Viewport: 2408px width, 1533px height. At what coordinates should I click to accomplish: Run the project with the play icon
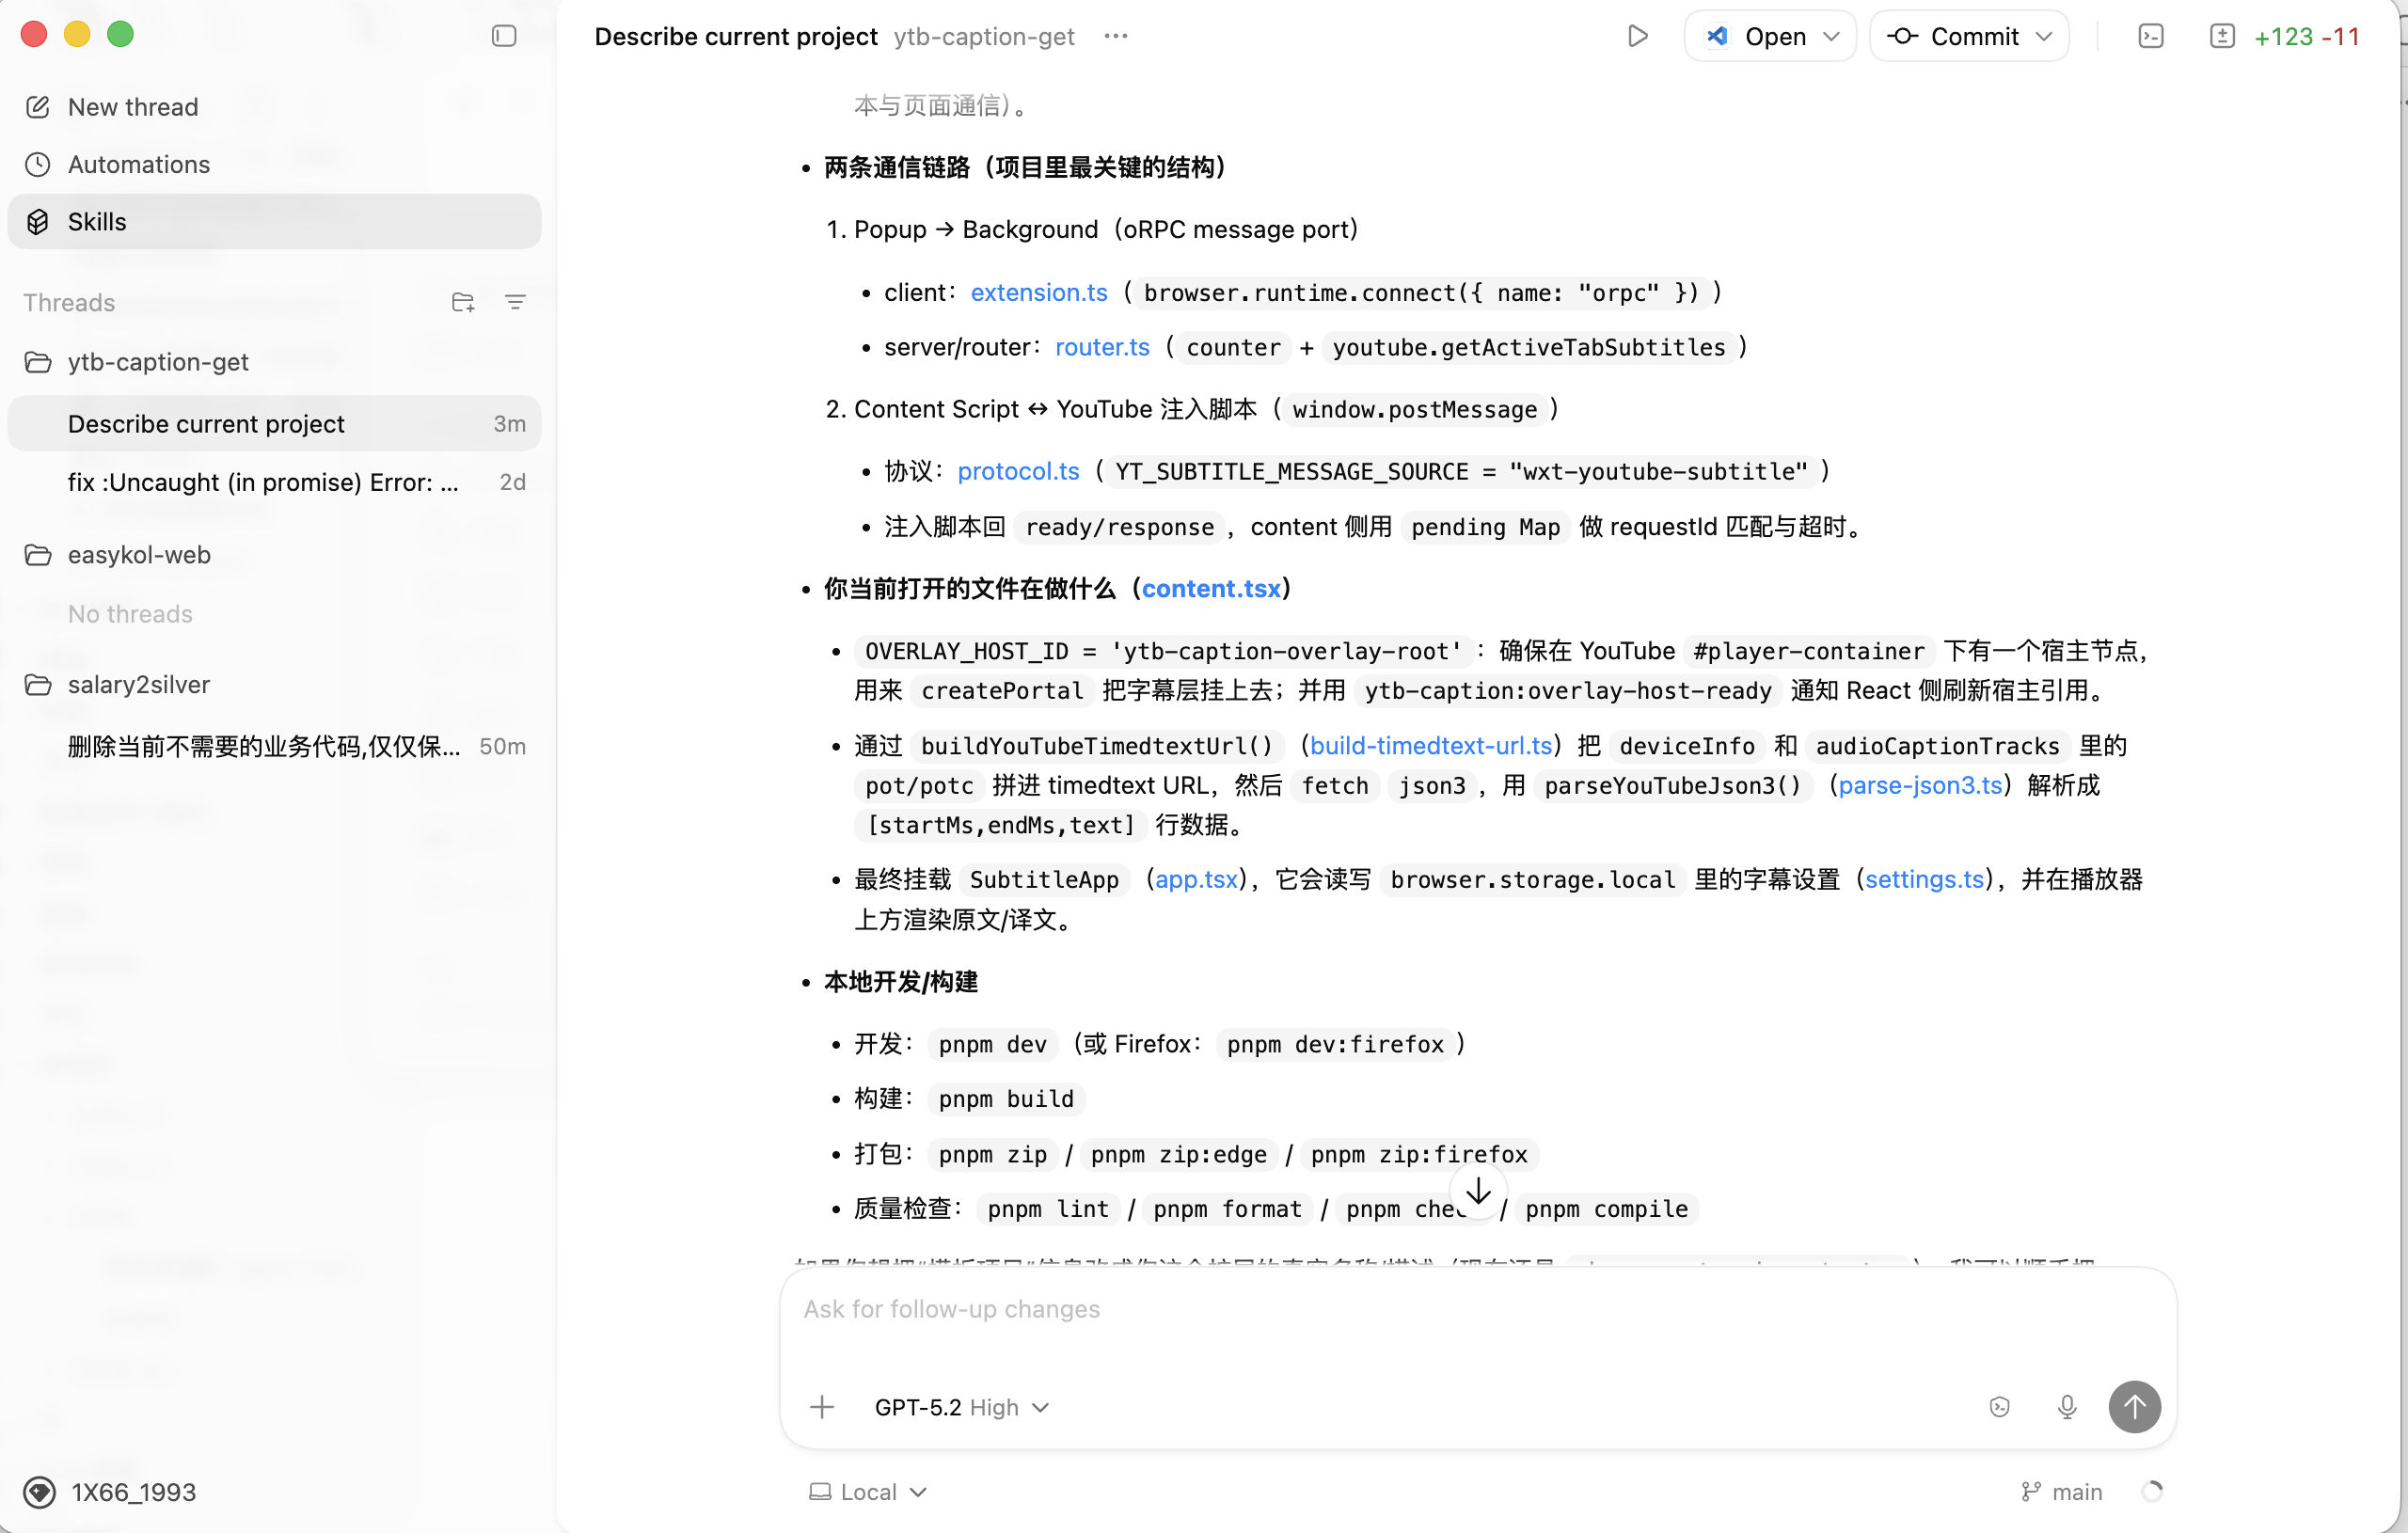[1638, 36]
